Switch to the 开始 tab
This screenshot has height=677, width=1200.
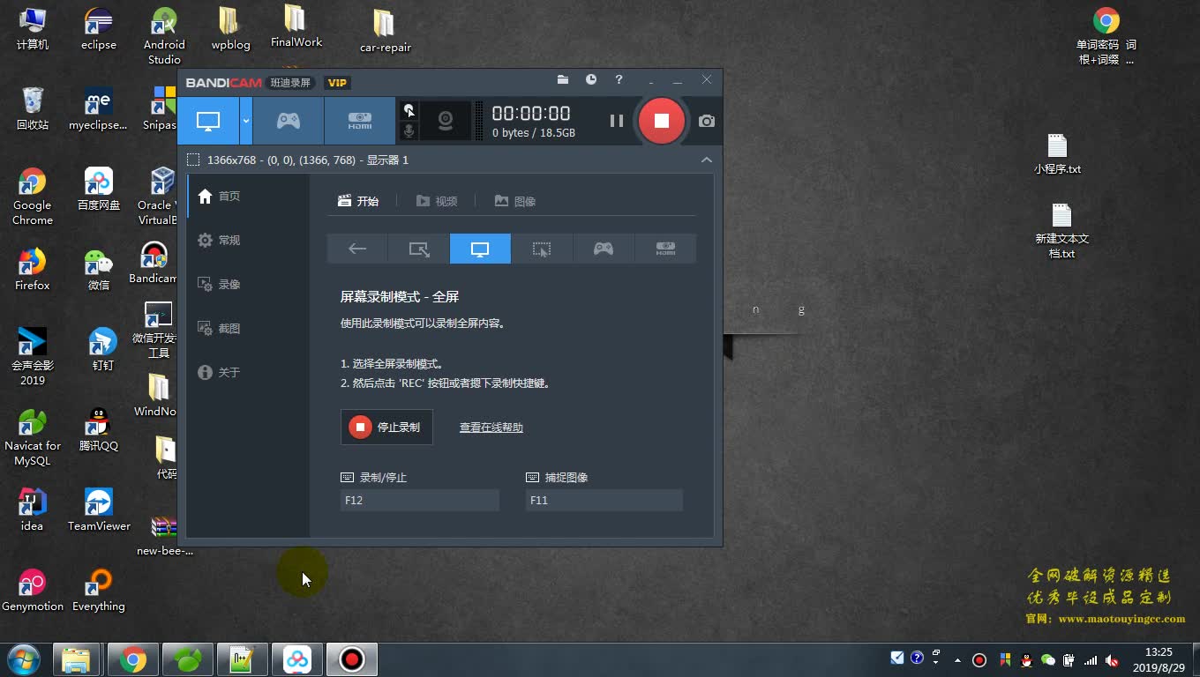pyautogui.click(x=358, y=201)
